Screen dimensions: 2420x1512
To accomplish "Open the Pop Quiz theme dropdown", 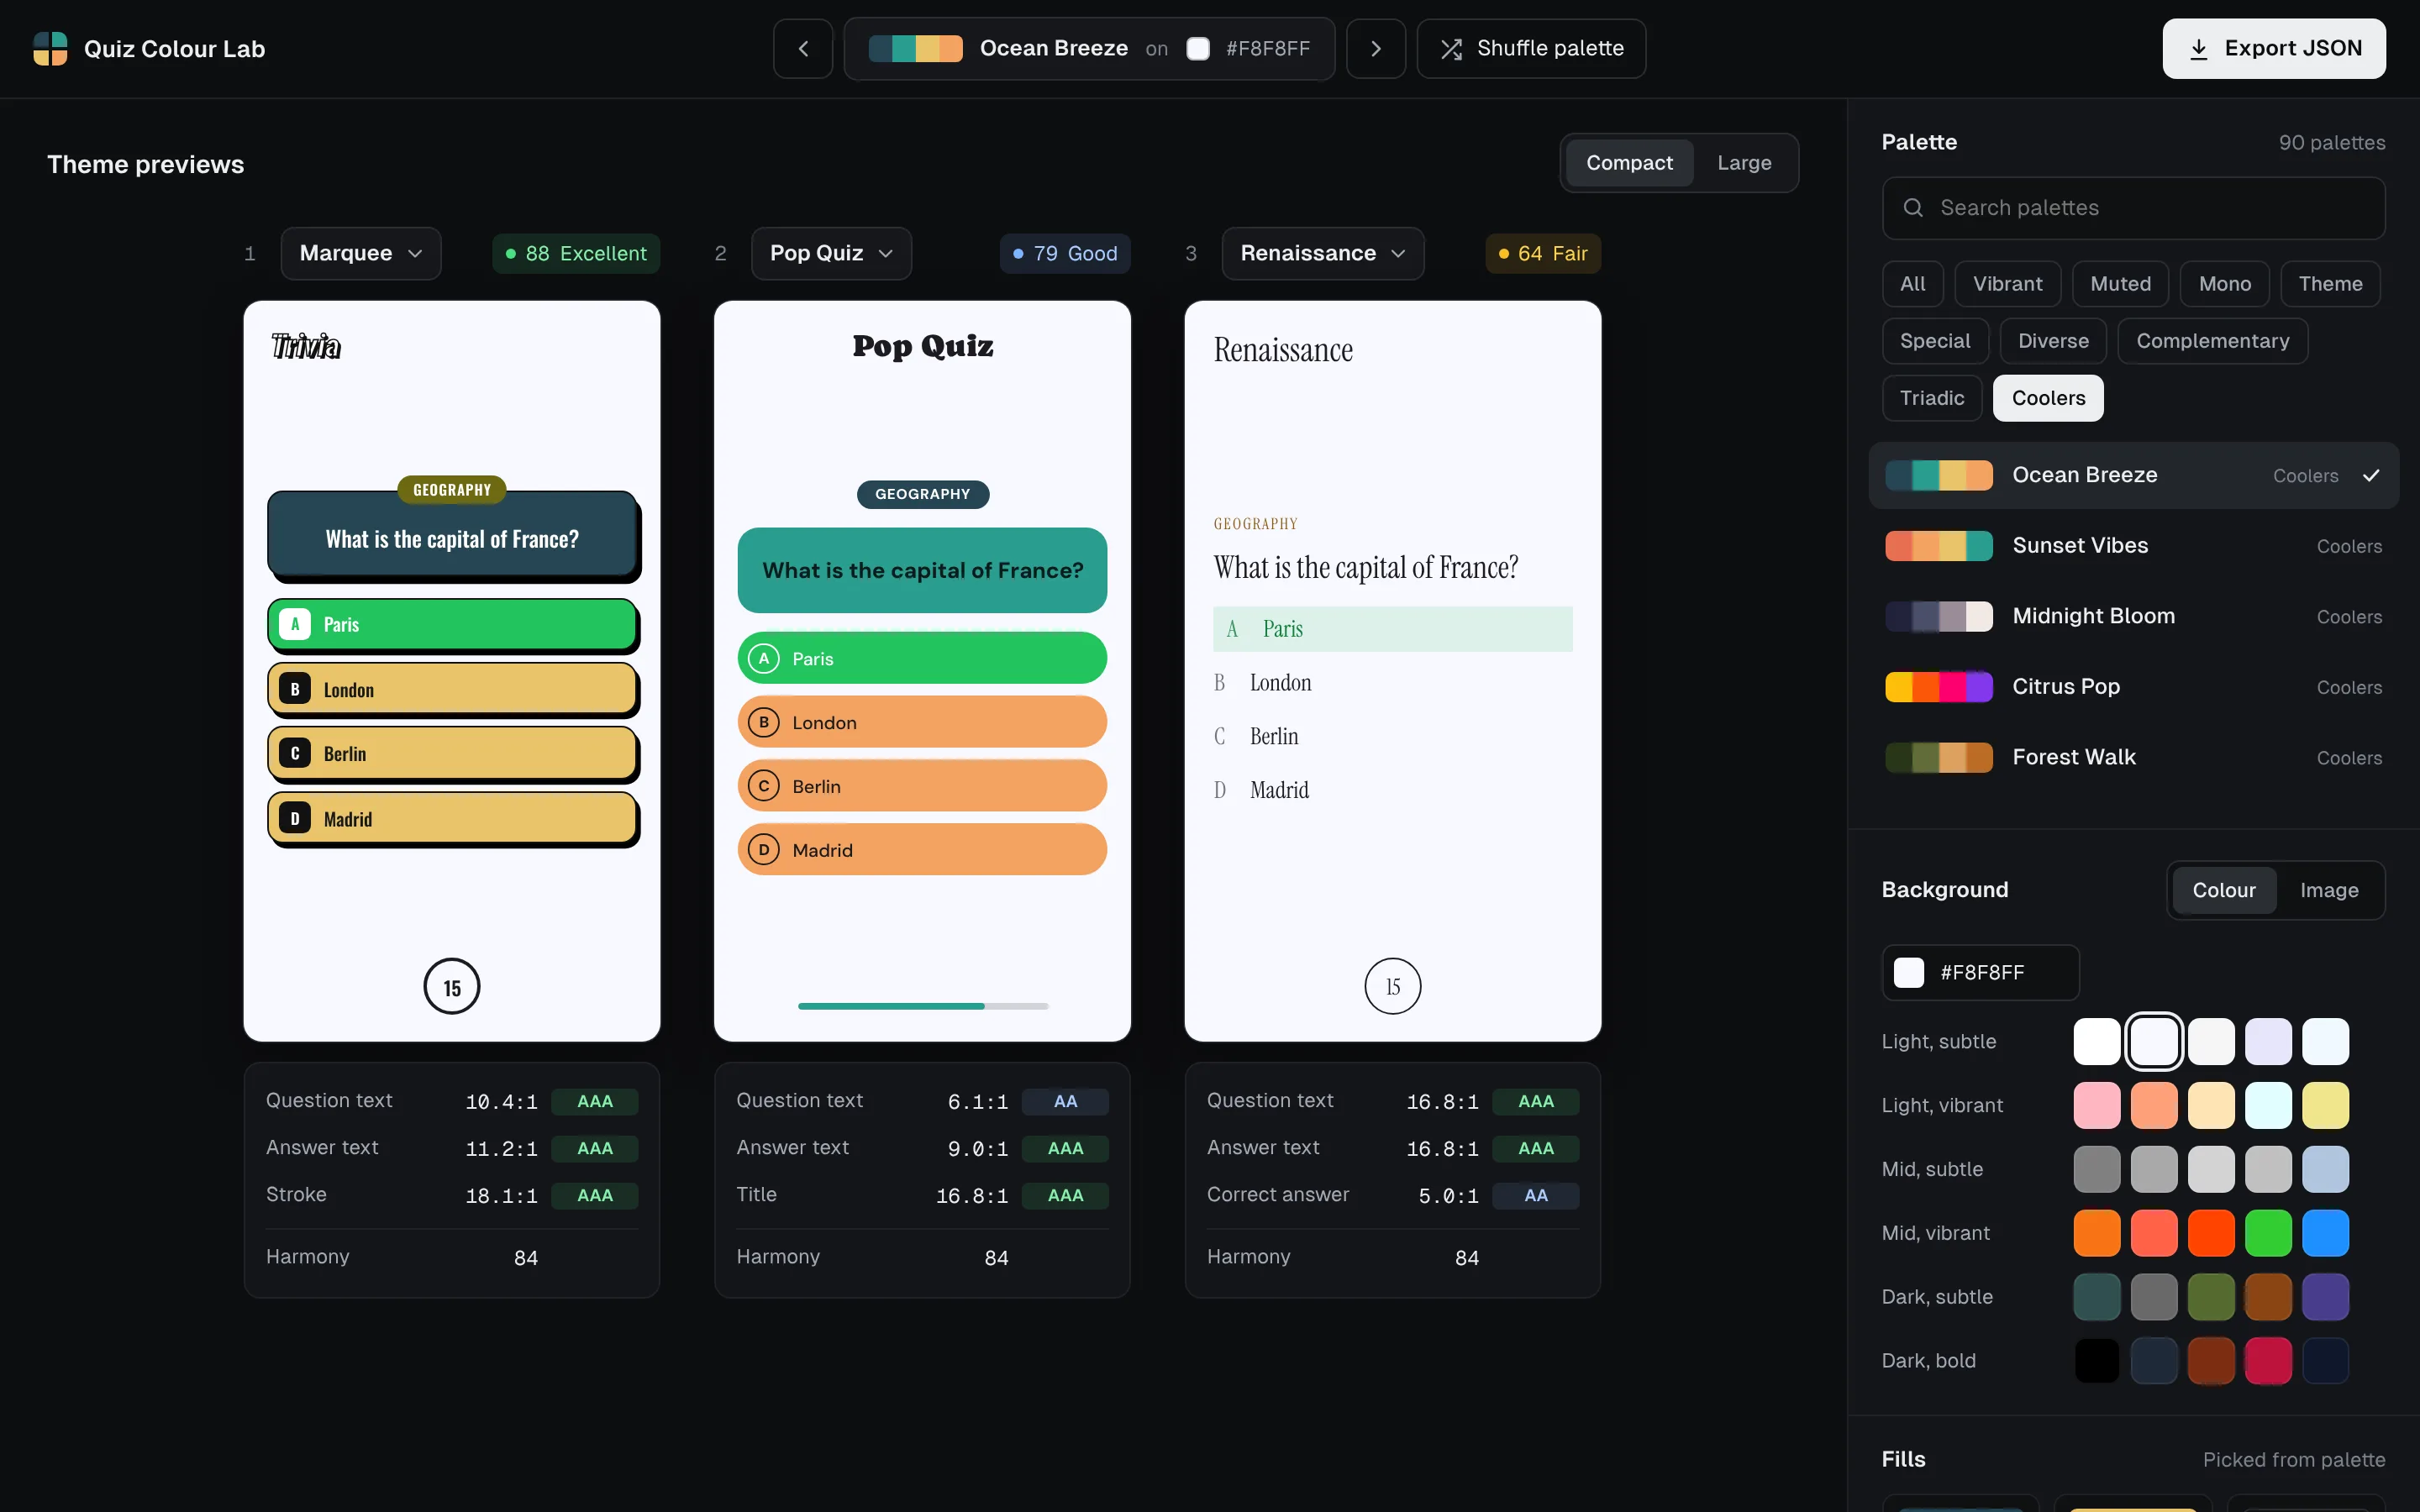I will coord(831,253).
